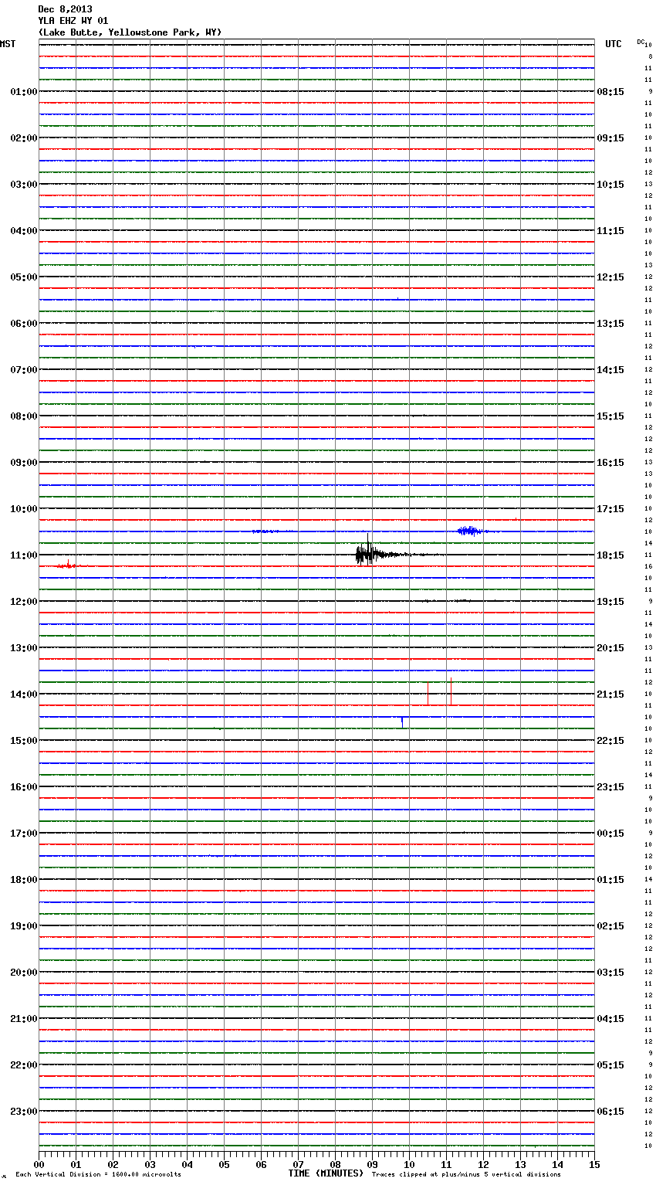Select the 20:00 MST row label
Viewport: 656px width, 1185px height.
[x=23, y=973]
